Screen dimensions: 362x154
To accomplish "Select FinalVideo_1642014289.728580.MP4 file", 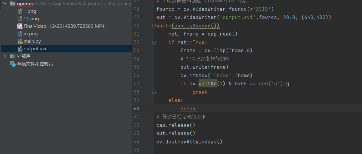I will pos(64,26).
